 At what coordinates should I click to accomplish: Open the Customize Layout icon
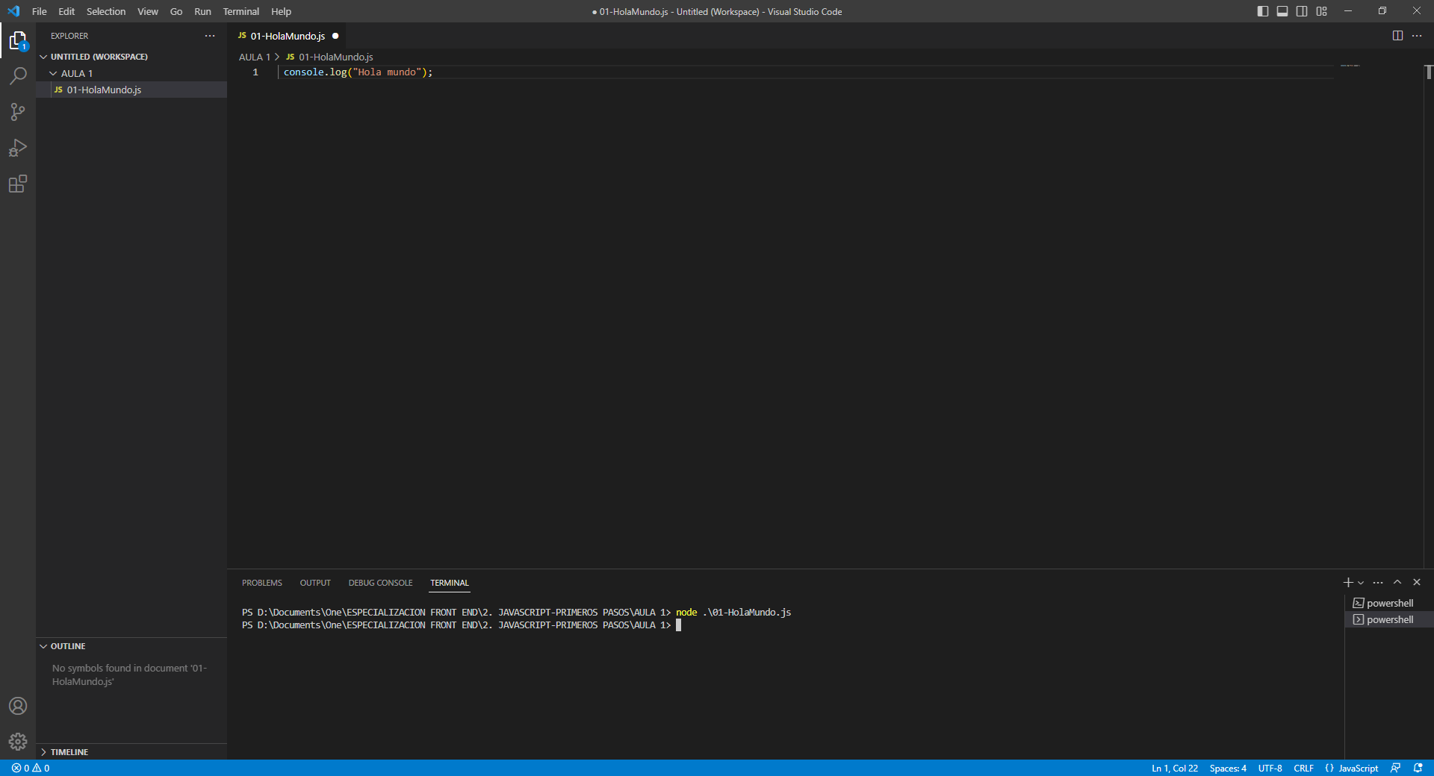[x=1322, y=11]
